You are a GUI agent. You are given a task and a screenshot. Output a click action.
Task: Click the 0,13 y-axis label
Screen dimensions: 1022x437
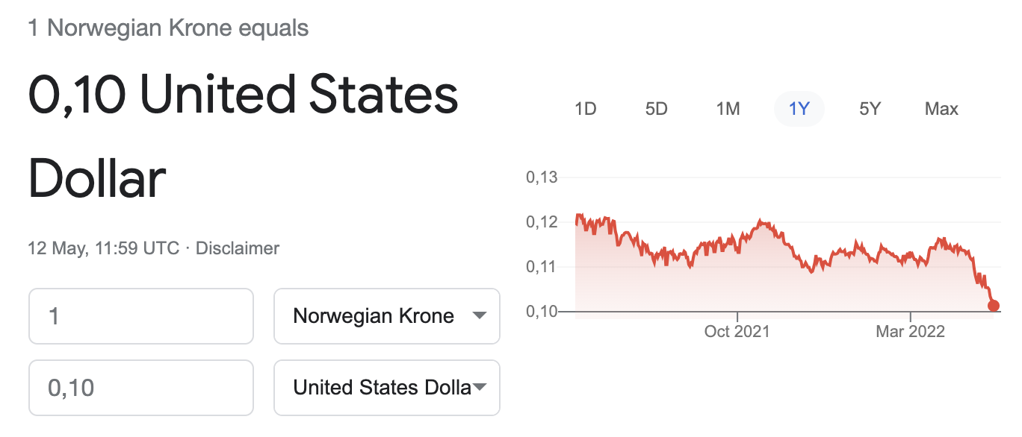tap(542, 177)
